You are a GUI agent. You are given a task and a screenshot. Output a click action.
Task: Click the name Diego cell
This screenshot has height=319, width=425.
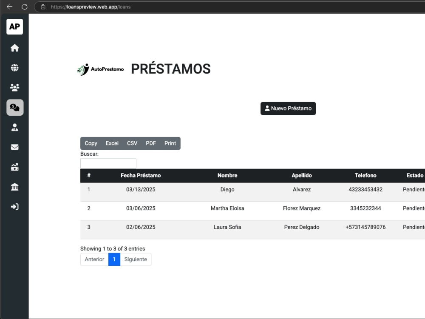(227, 189)
